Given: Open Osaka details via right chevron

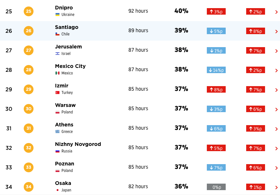Looking at the screenshot, I should point(276,187).
